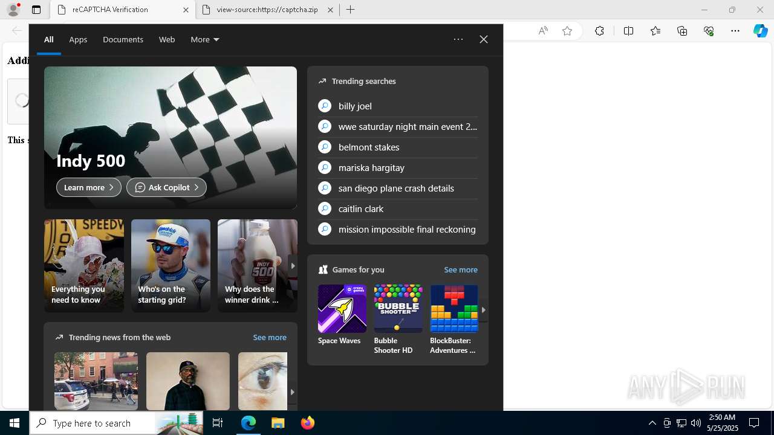Show next trending news items
774x435 pixels.
coord(292,392)
